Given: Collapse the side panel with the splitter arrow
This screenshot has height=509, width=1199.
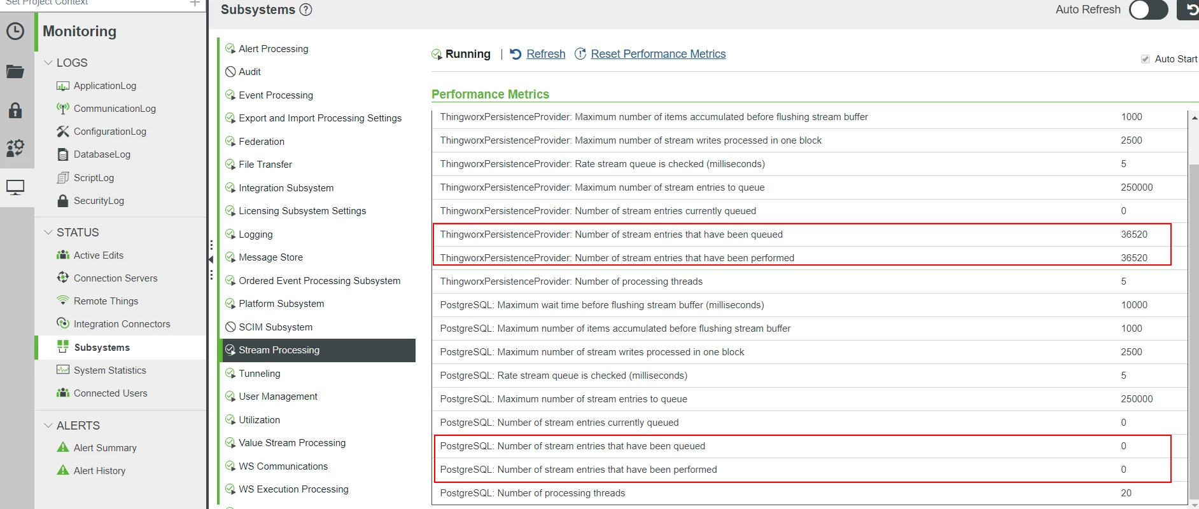Looking at the screenshot, I should tap(211, 260).
